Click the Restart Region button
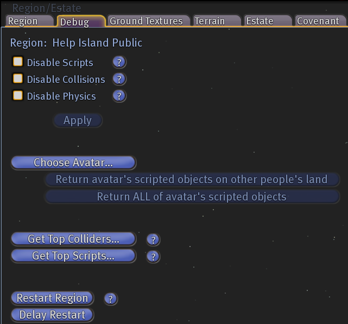Screen dimensions: 348x324 pyautogui.click(x=52, y=298)
